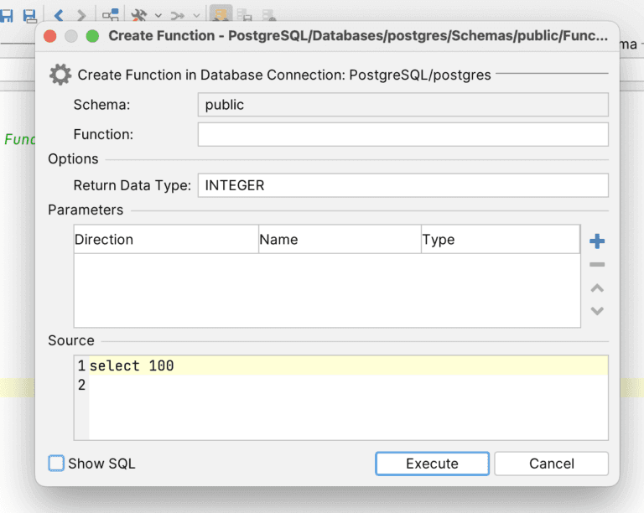Click the Return Data Type field showing INTEGER

(x=402, y=185)
